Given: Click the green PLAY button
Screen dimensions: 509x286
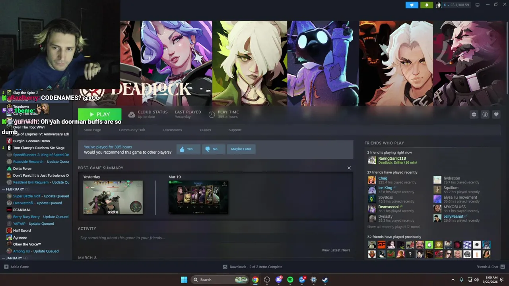Looking at the screenshot, I should 100,114.
